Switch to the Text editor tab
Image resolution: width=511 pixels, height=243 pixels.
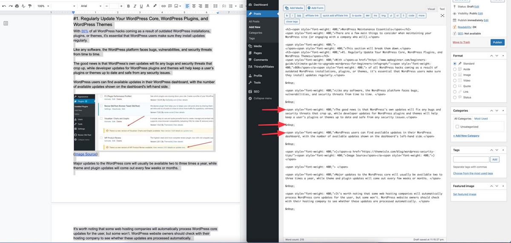coord(442,9)
